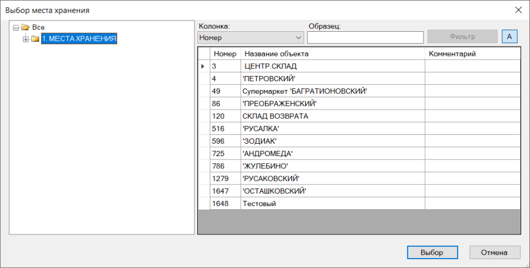Toggle the A case-sensitivity button

coord(509,37)
